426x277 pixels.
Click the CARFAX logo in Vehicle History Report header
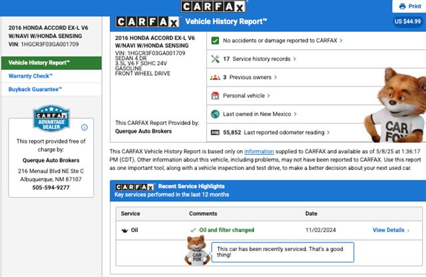point(147,22)
